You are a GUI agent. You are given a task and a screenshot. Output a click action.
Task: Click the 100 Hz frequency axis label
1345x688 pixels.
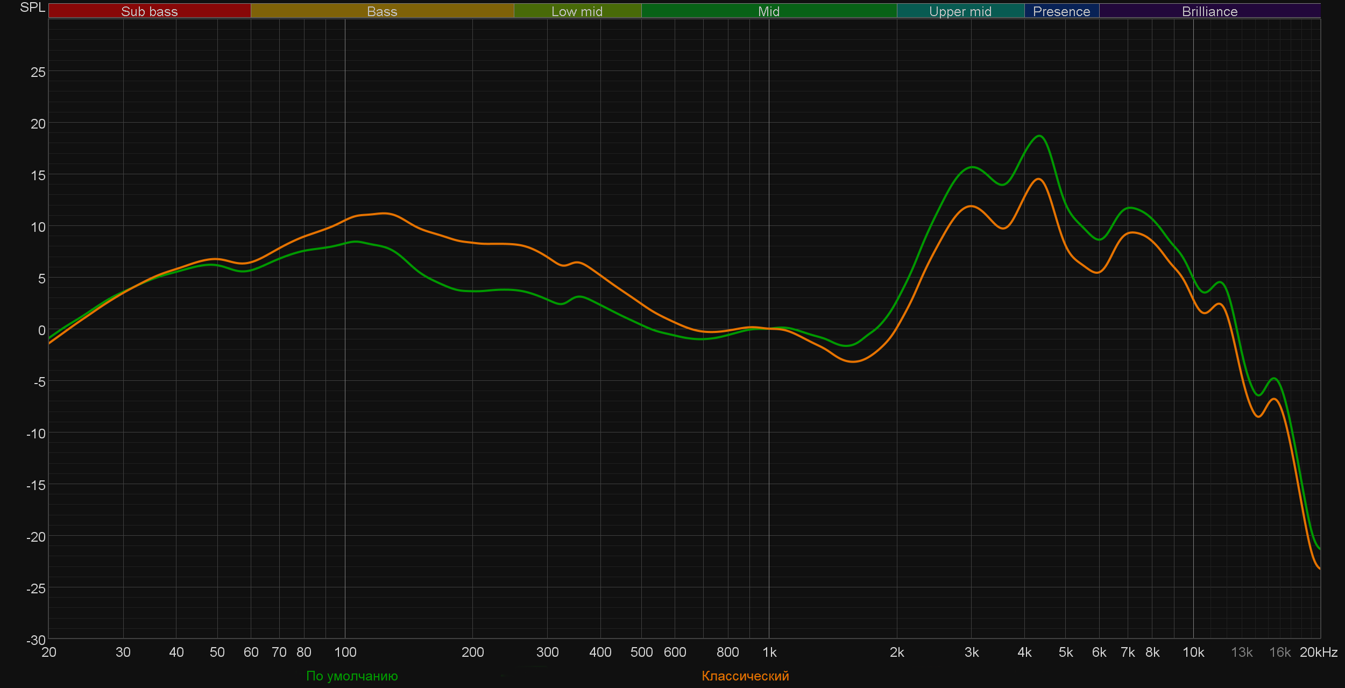click(345, 652)
